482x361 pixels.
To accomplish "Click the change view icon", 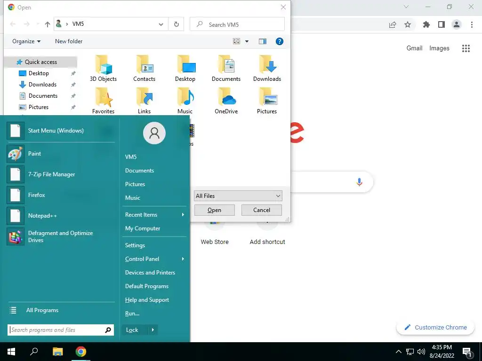I will pos(236,41).
